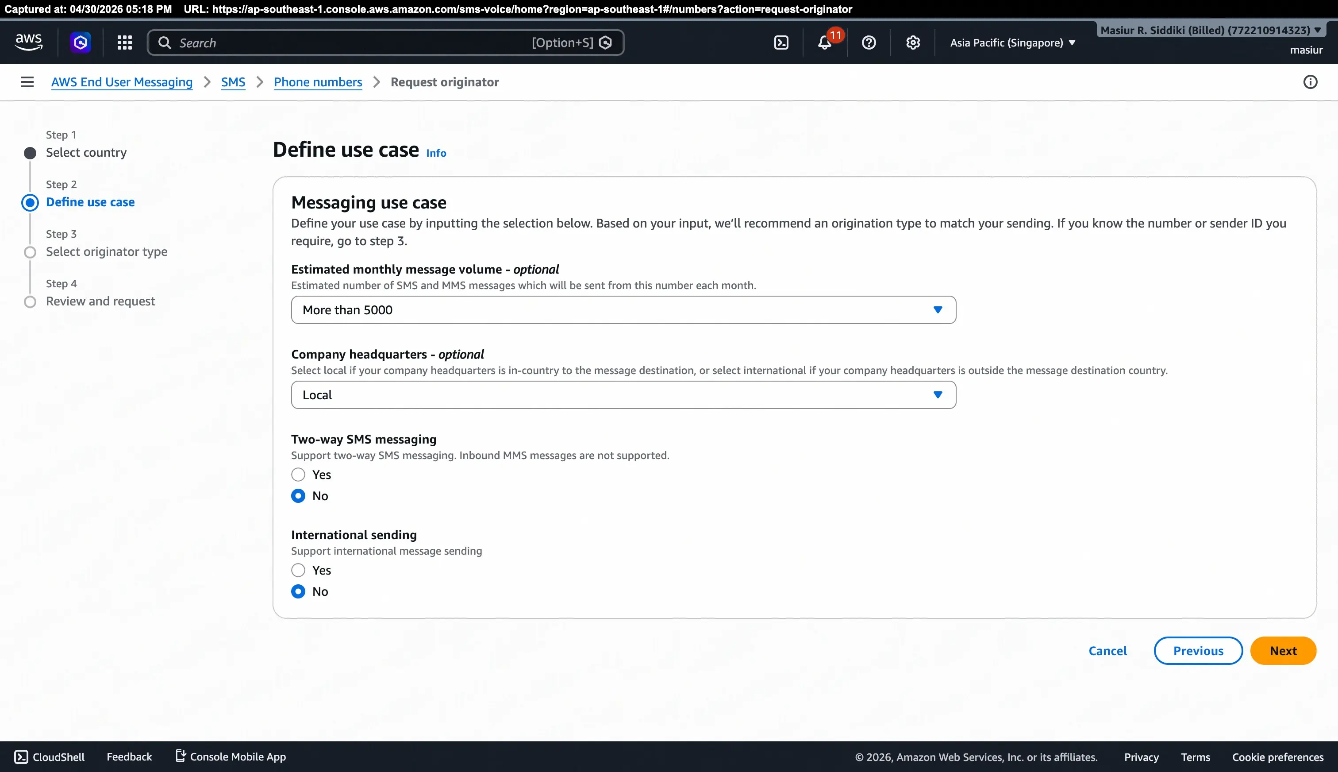Click the search magnifier icon
The image size is (1338, 772).
[x=165, y=42]
